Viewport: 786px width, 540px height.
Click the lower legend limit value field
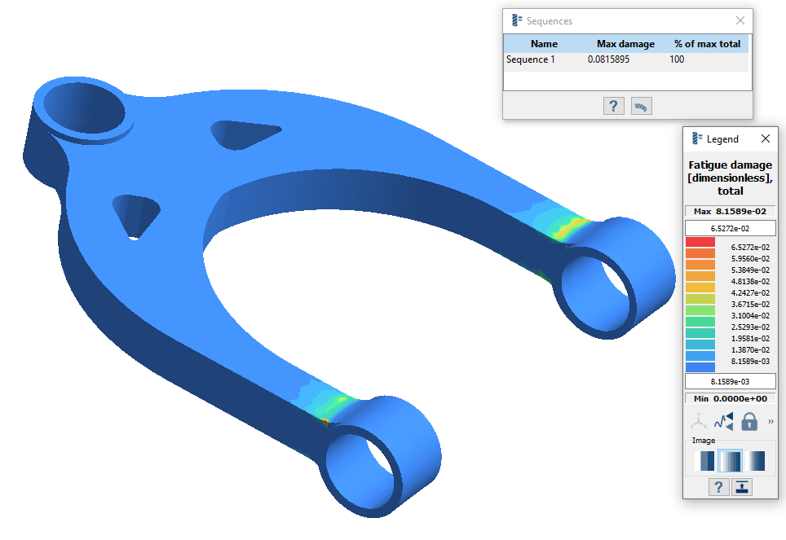(731, 381)
